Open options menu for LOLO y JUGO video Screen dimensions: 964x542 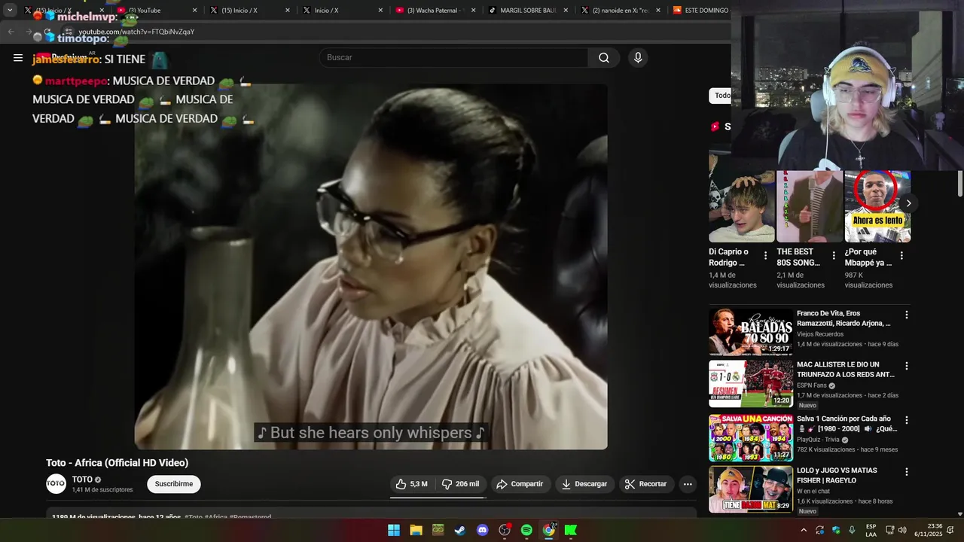click(907, 472)
